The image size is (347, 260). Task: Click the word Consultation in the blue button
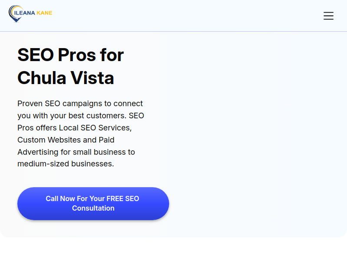93,208
